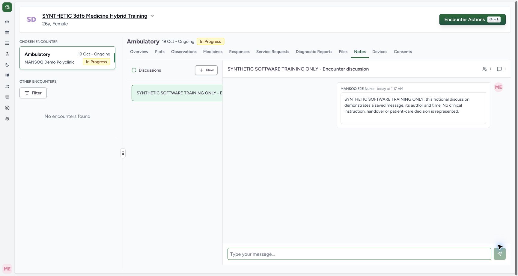The height and width of the screenshot is (276, 518).
Task: Click the SD patient avatar
Action: tap(31, 19)
